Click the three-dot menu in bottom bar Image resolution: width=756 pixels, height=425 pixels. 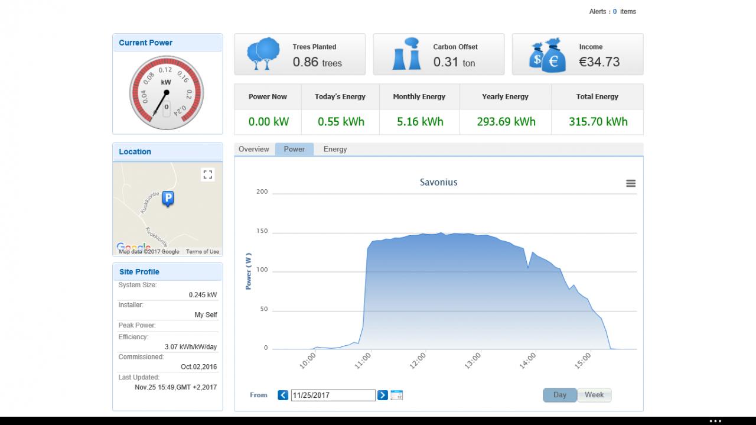[715, 421]
